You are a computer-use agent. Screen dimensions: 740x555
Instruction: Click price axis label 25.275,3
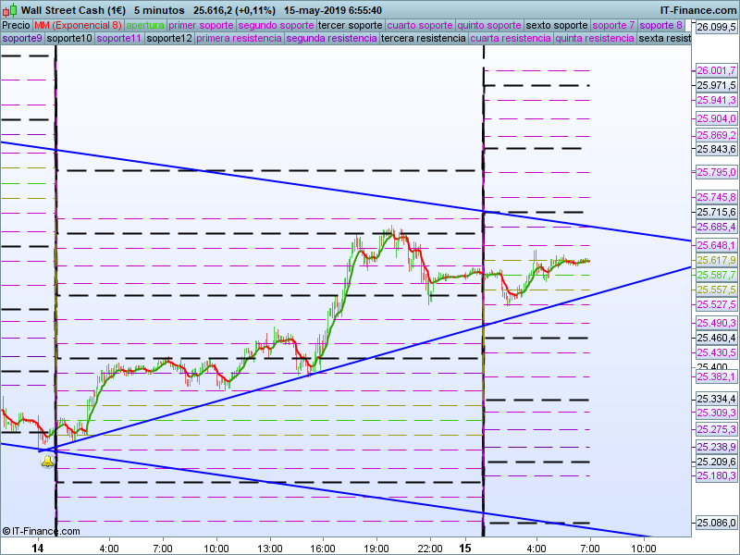click(x=716, y=429)
